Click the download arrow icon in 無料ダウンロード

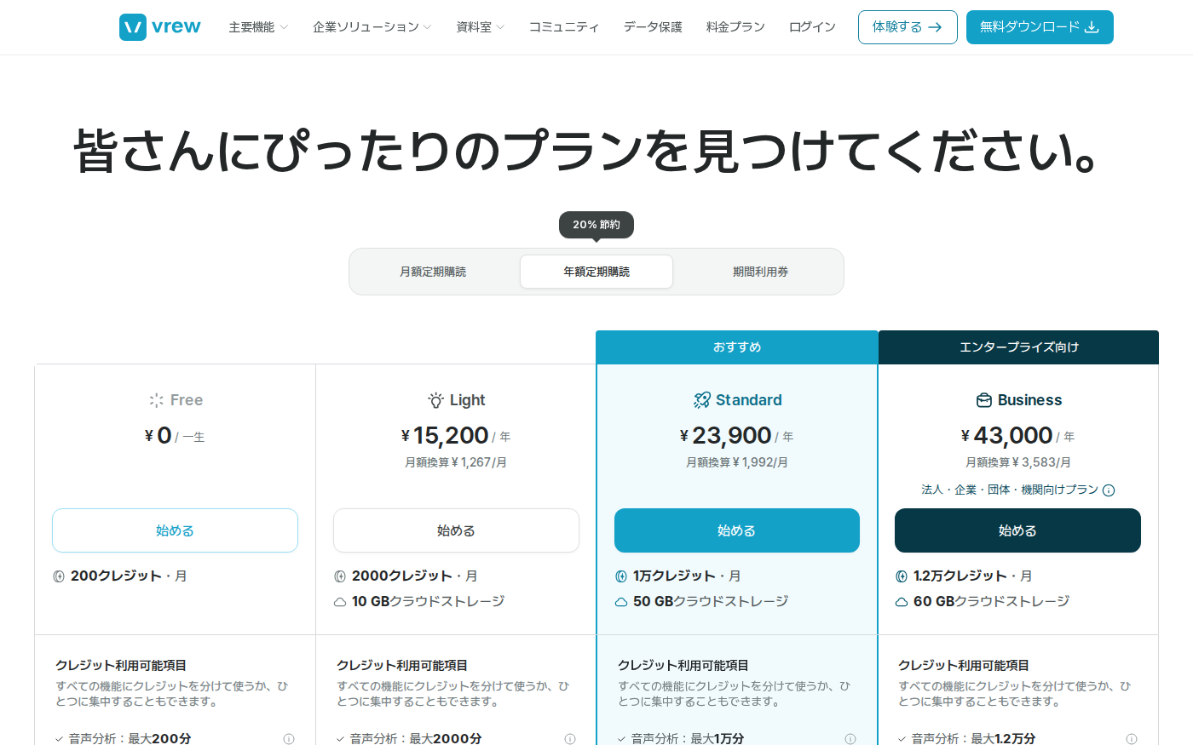coord(1092,27)
